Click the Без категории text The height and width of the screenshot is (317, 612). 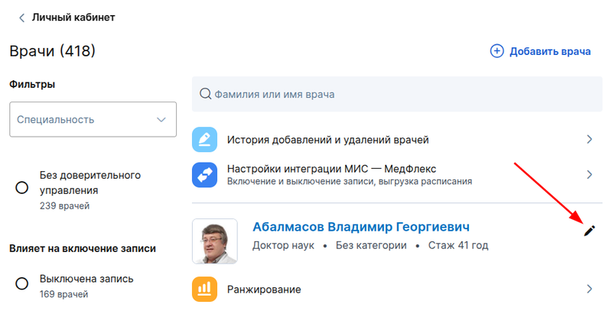tap(371, 245)
